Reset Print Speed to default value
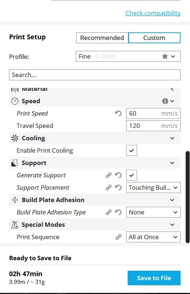Viewport: 190px width, 294px height. pyautogui.click(x=118, y=113)
